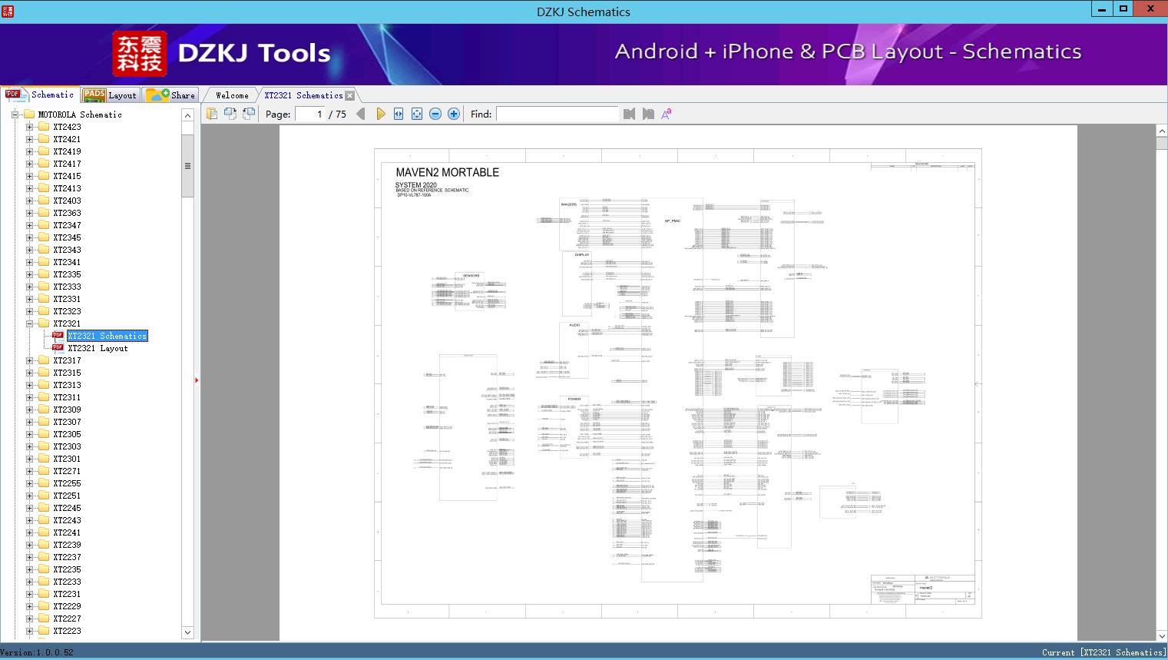
Task: Go to the previous page
Action: [x=361, y=114]
